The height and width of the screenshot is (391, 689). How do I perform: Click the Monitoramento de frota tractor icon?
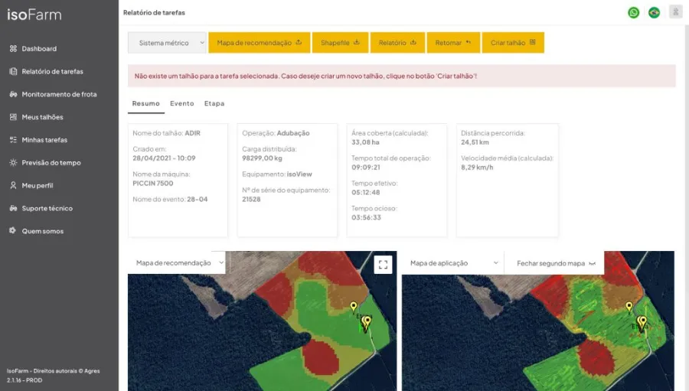13,94
